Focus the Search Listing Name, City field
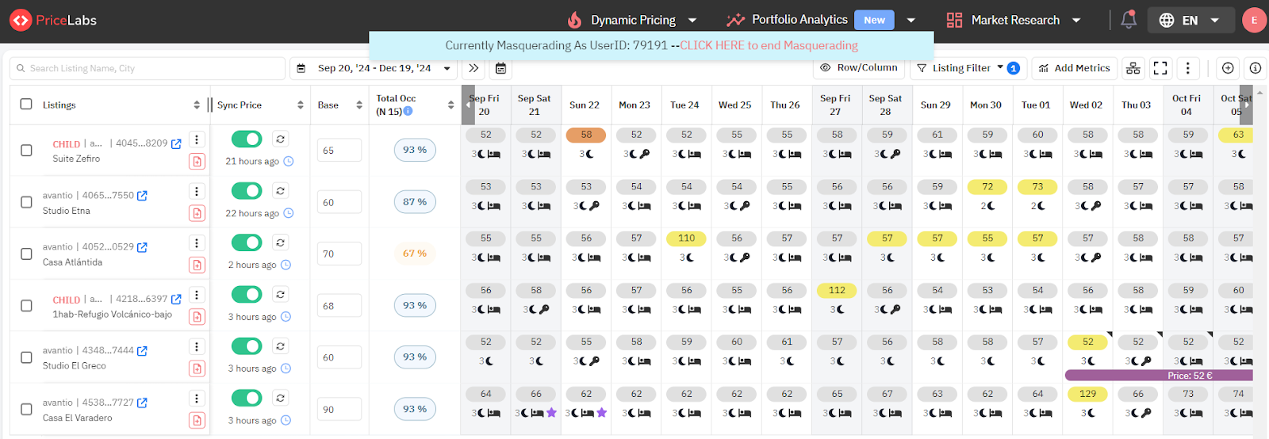The height and width of the screenshot is (439, 1269). pyautogui.click(x=148, y=68)
